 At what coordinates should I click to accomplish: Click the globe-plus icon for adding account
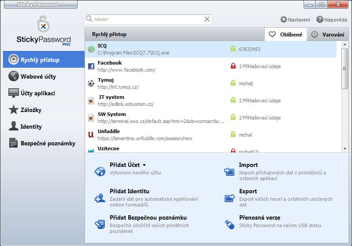(x=100, y=172)
